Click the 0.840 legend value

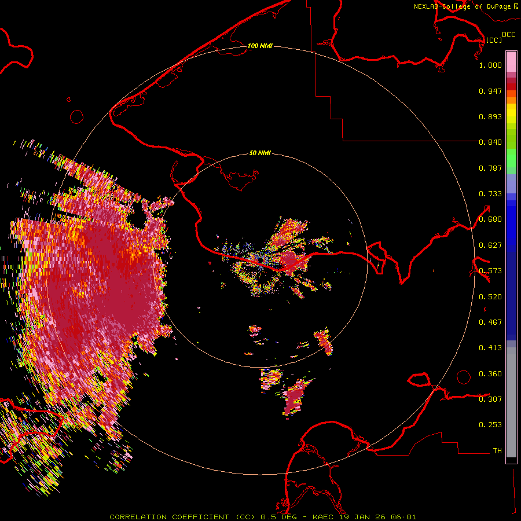pyautogui.click(x=490, y=142)
